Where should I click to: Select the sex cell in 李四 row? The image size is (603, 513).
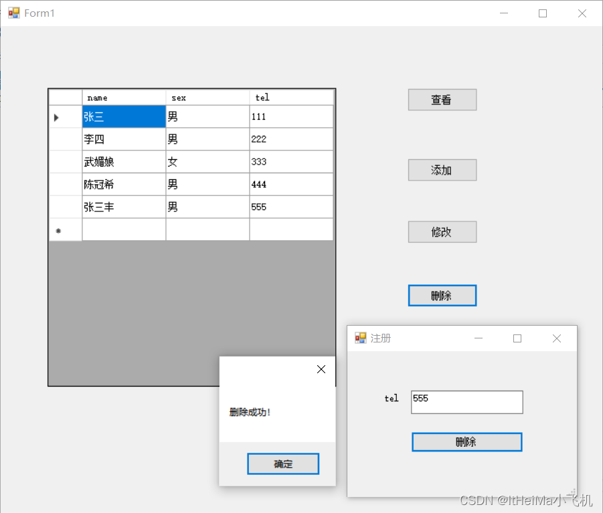tap(207, 139)
